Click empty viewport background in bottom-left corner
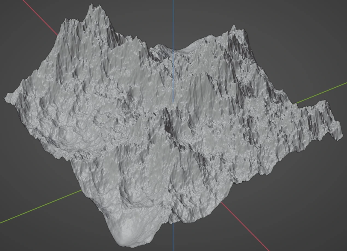The height and width of the screenshot is (251, 347). 27,238
